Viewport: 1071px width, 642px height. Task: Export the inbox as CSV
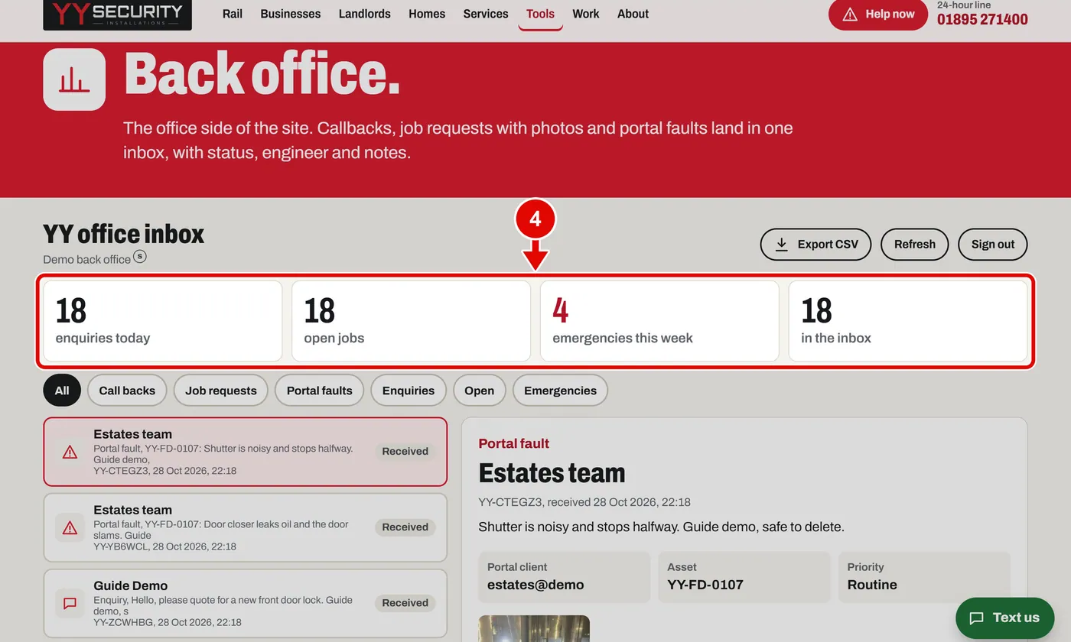(x=815, y=245)
